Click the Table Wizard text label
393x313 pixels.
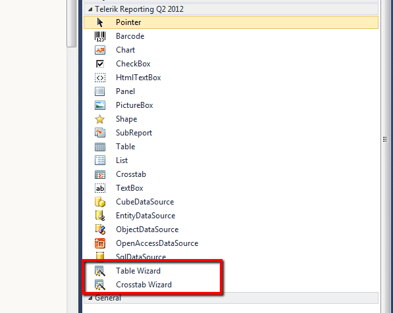[x=138, y=271]
